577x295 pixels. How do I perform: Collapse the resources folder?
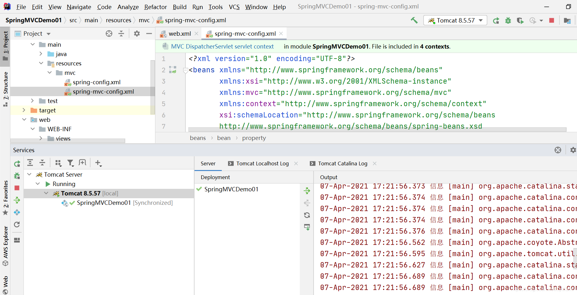tap(41, 63)
